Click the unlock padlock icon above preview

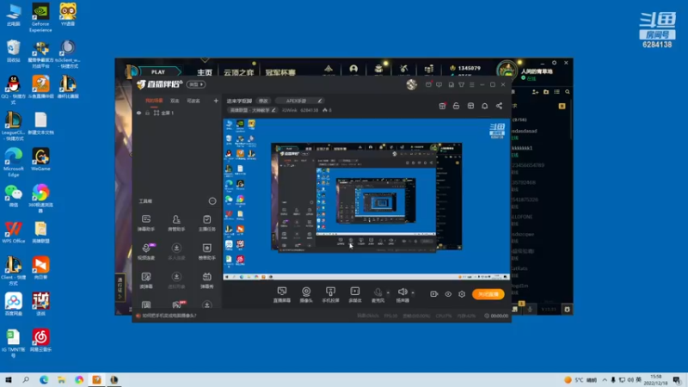point(457,106)
